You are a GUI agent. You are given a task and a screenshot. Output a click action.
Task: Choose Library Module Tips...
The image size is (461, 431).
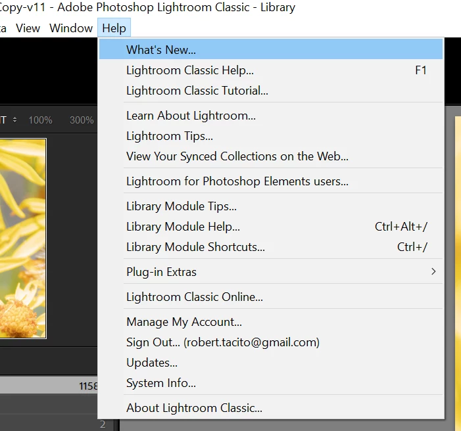click(271, 206)
